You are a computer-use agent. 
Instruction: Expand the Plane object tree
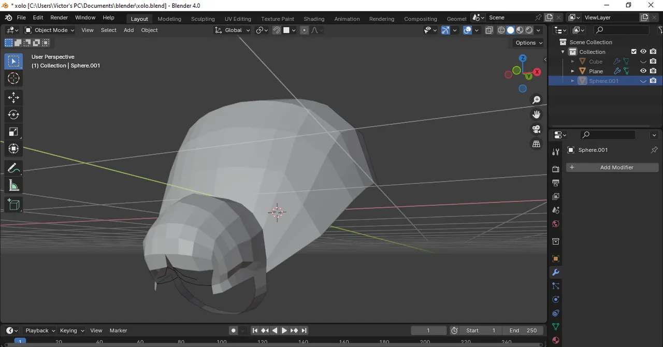point(572,71)
